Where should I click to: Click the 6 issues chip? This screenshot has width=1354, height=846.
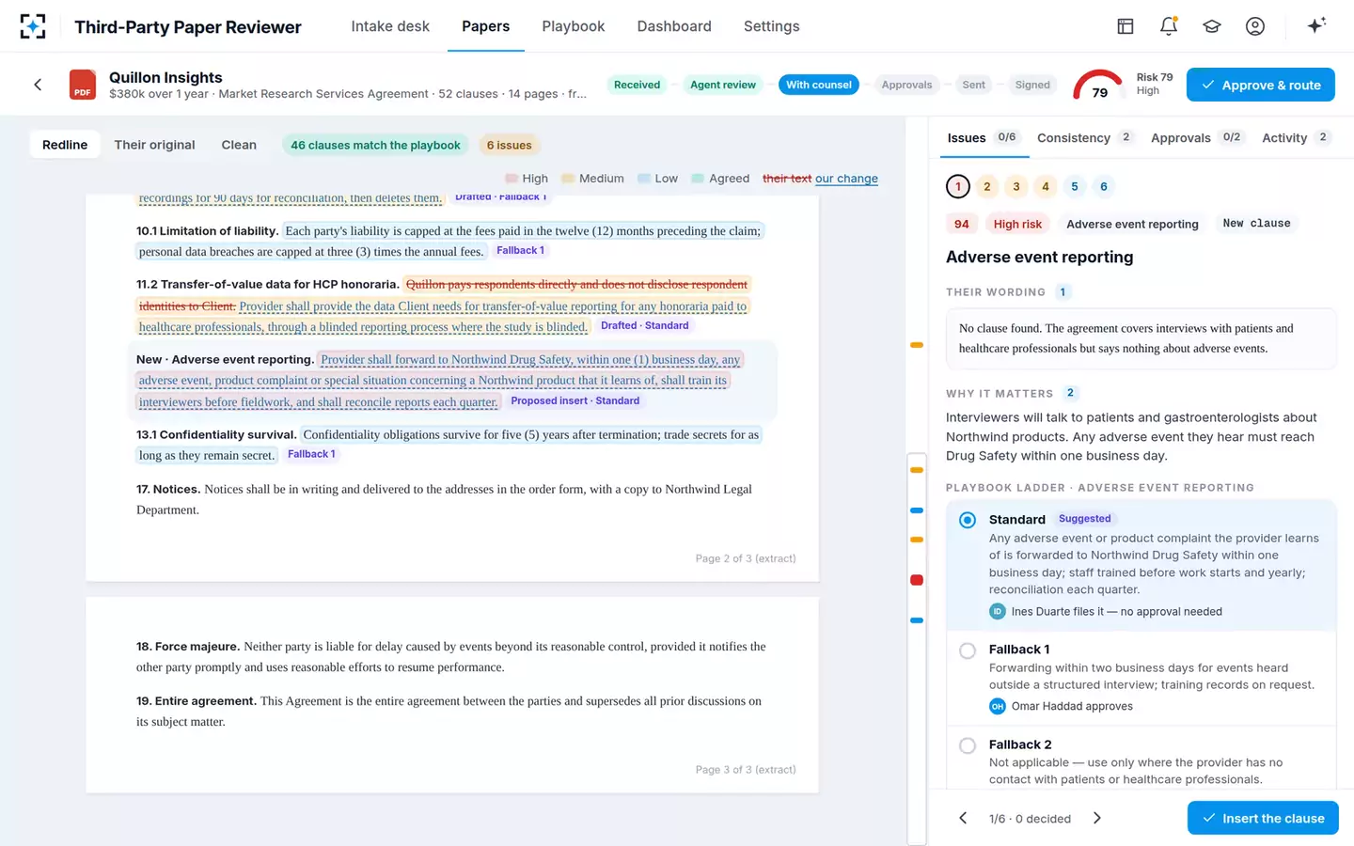[509, 145]
